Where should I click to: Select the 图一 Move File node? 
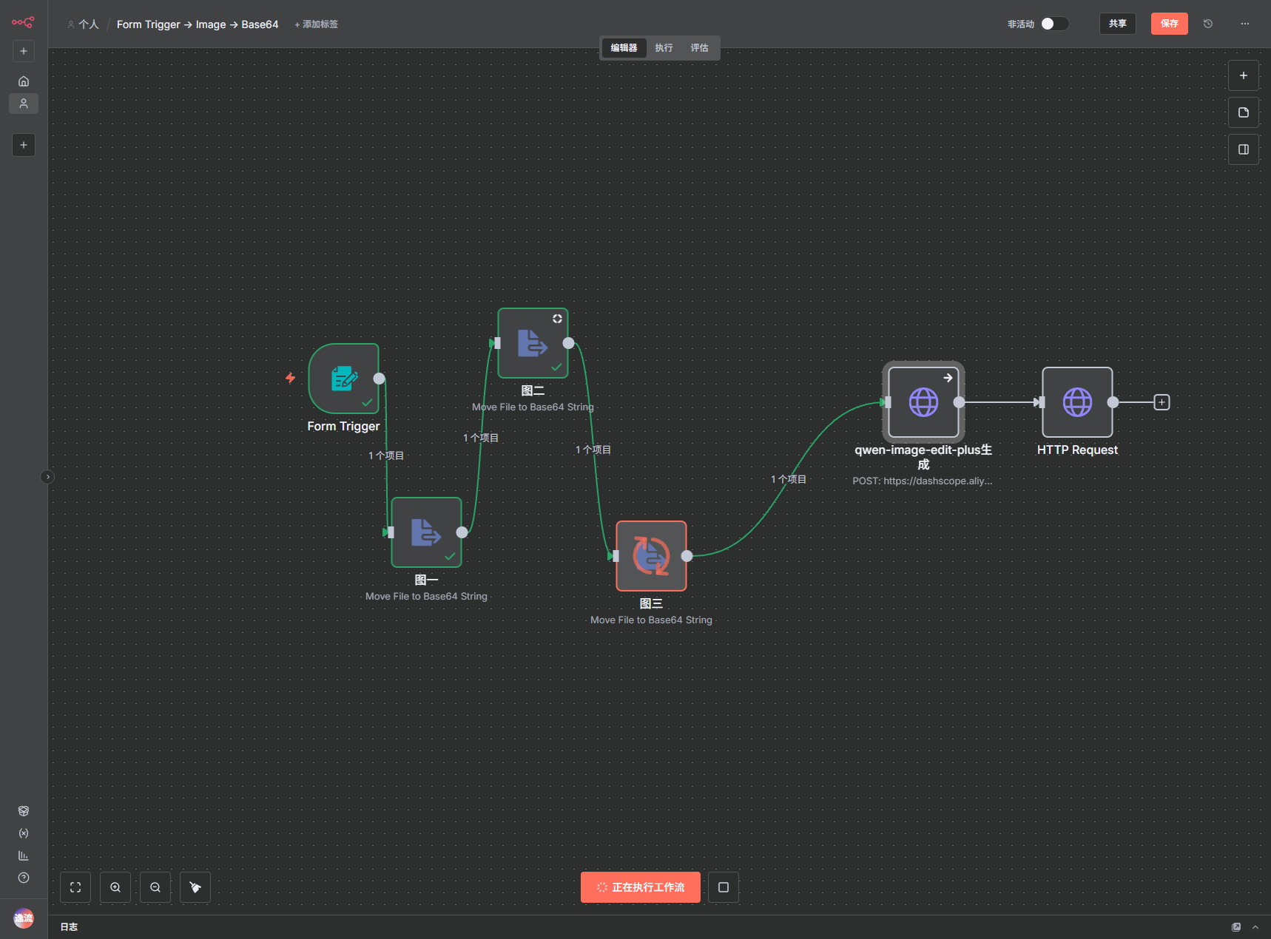point(426,532)
